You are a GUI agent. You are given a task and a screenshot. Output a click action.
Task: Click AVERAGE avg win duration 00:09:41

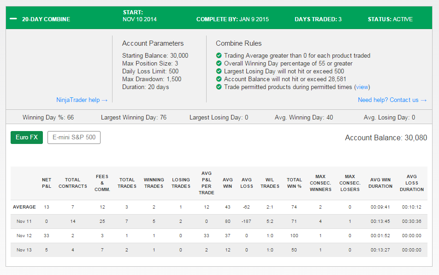(380, 207)
